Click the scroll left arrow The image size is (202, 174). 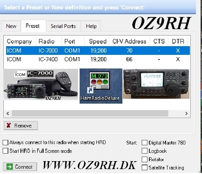coord(8,113)
